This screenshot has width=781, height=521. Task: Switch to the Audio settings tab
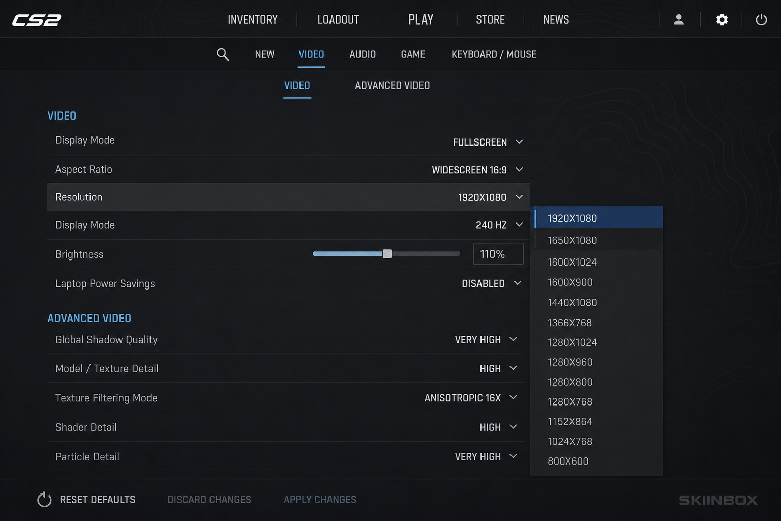363,54
